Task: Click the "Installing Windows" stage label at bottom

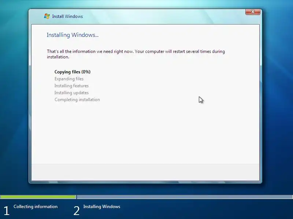Action: 102,207
